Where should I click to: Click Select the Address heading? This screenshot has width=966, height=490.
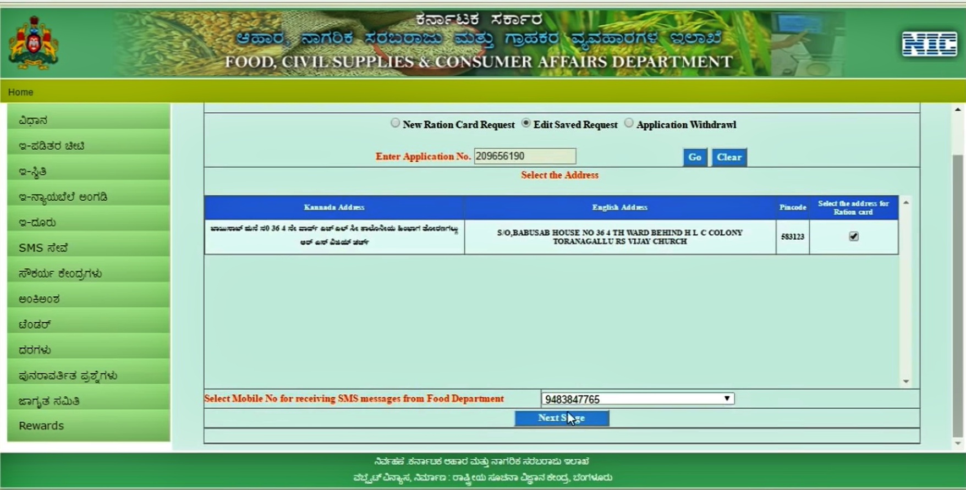559,175
